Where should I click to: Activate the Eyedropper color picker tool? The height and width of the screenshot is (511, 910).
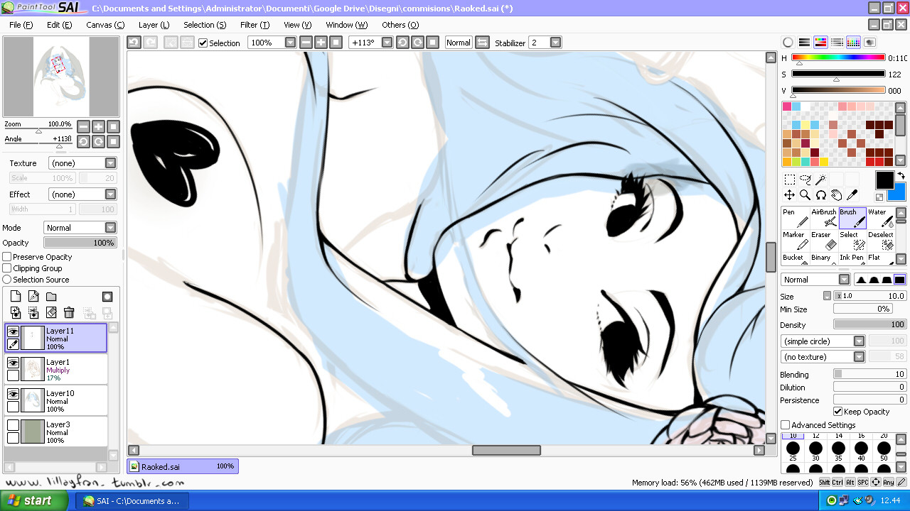[852, 195]
